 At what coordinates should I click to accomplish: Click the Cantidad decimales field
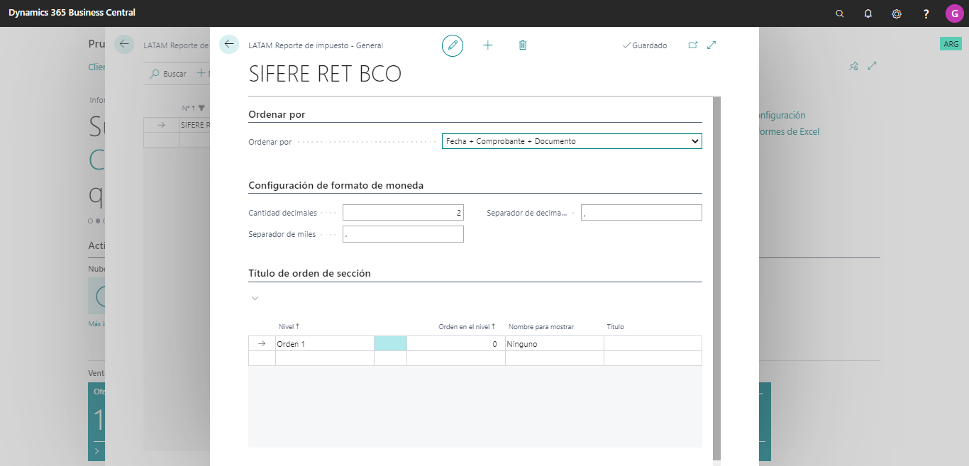click(x=403, y=213)
